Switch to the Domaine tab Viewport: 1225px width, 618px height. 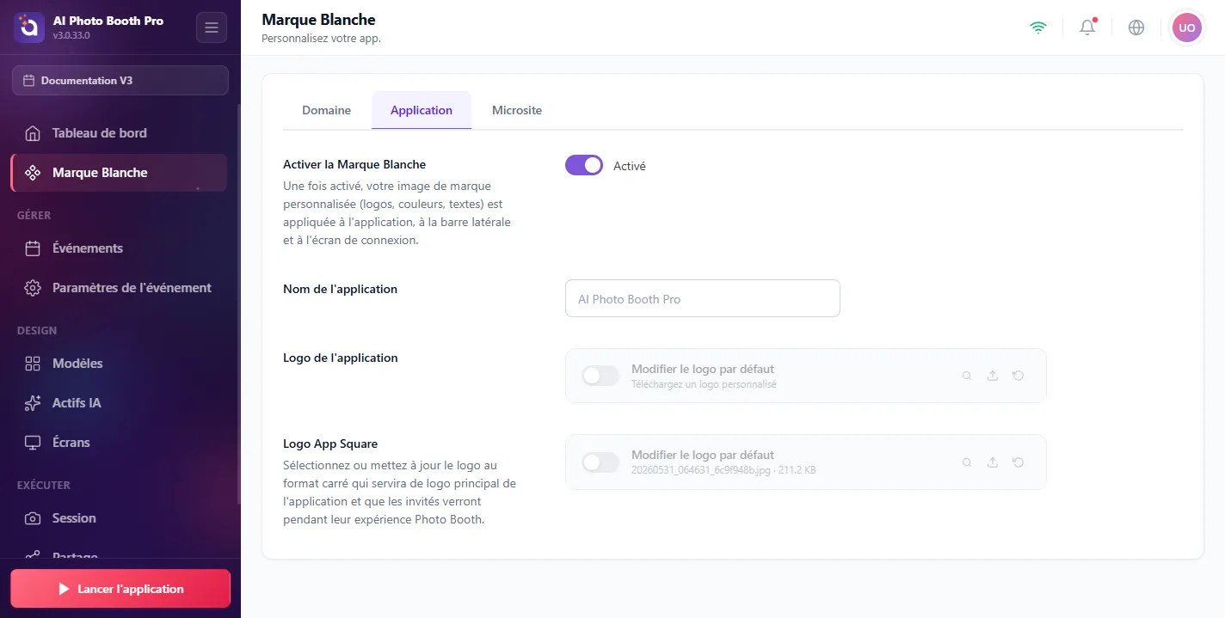(326, 110)
